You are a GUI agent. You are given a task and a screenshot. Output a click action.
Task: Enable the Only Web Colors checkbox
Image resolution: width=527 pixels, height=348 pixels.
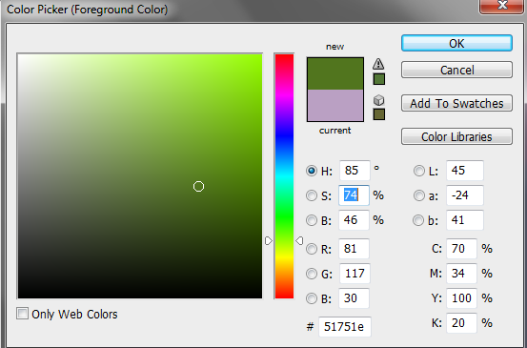[23, 314]
